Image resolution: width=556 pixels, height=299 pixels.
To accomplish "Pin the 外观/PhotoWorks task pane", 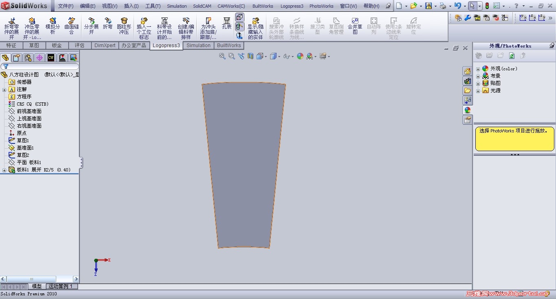I will click(x=552, y=45).
